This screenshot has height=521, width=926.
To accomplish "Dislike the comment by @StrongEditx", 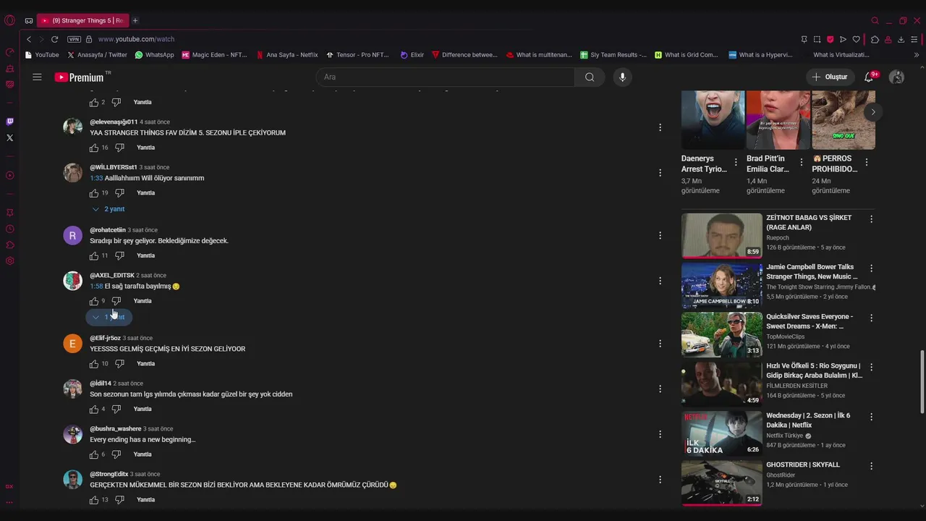I will point(119,500).
